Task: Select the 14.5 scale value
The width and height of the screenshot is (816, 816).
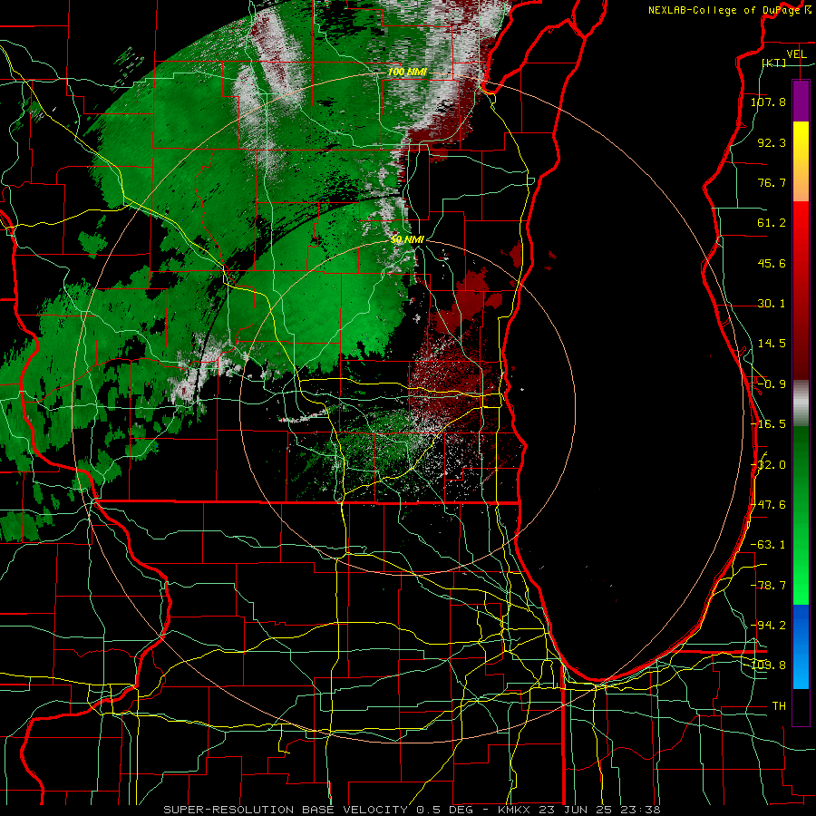Action: pos(772,344)
